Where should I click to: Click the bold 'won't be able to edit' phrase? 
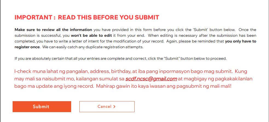[91, 36]
